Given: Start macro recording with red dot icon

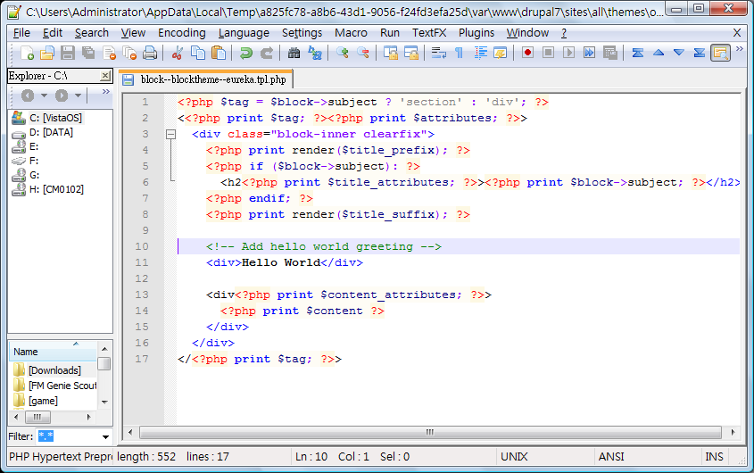Looking at the screenshot, I should (x=527, y=54).
